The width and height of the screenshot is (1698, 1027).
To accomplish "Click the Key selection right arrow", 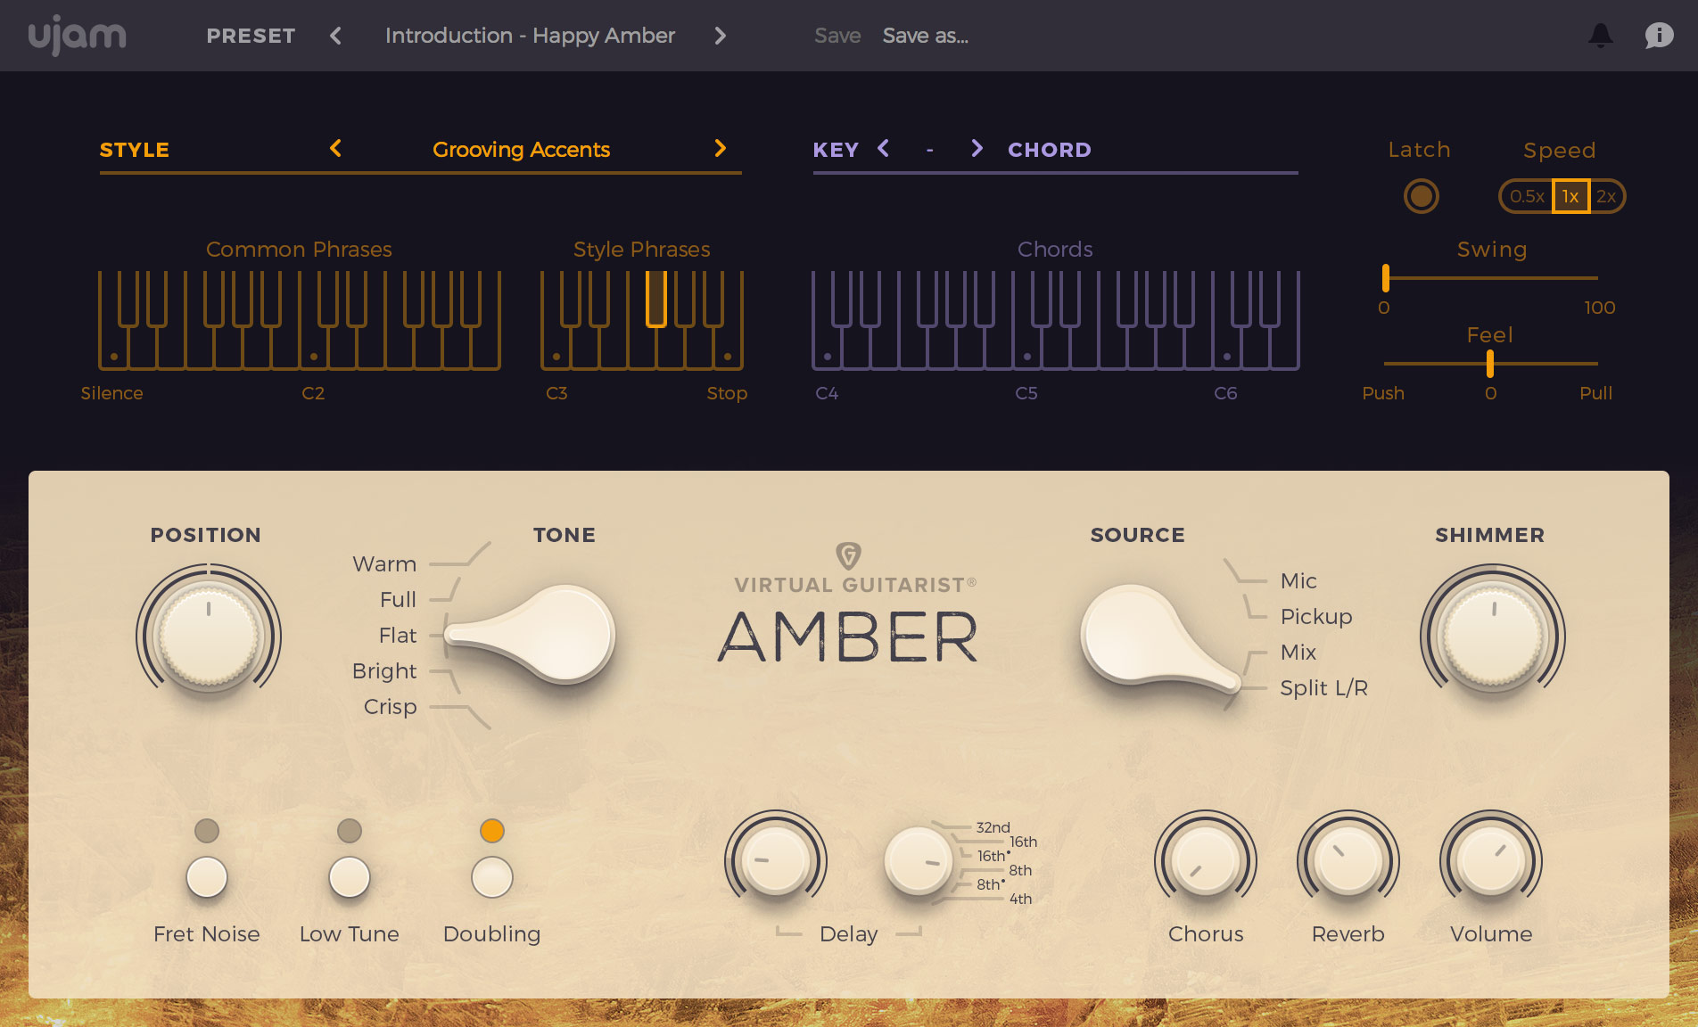I will 977,149.
